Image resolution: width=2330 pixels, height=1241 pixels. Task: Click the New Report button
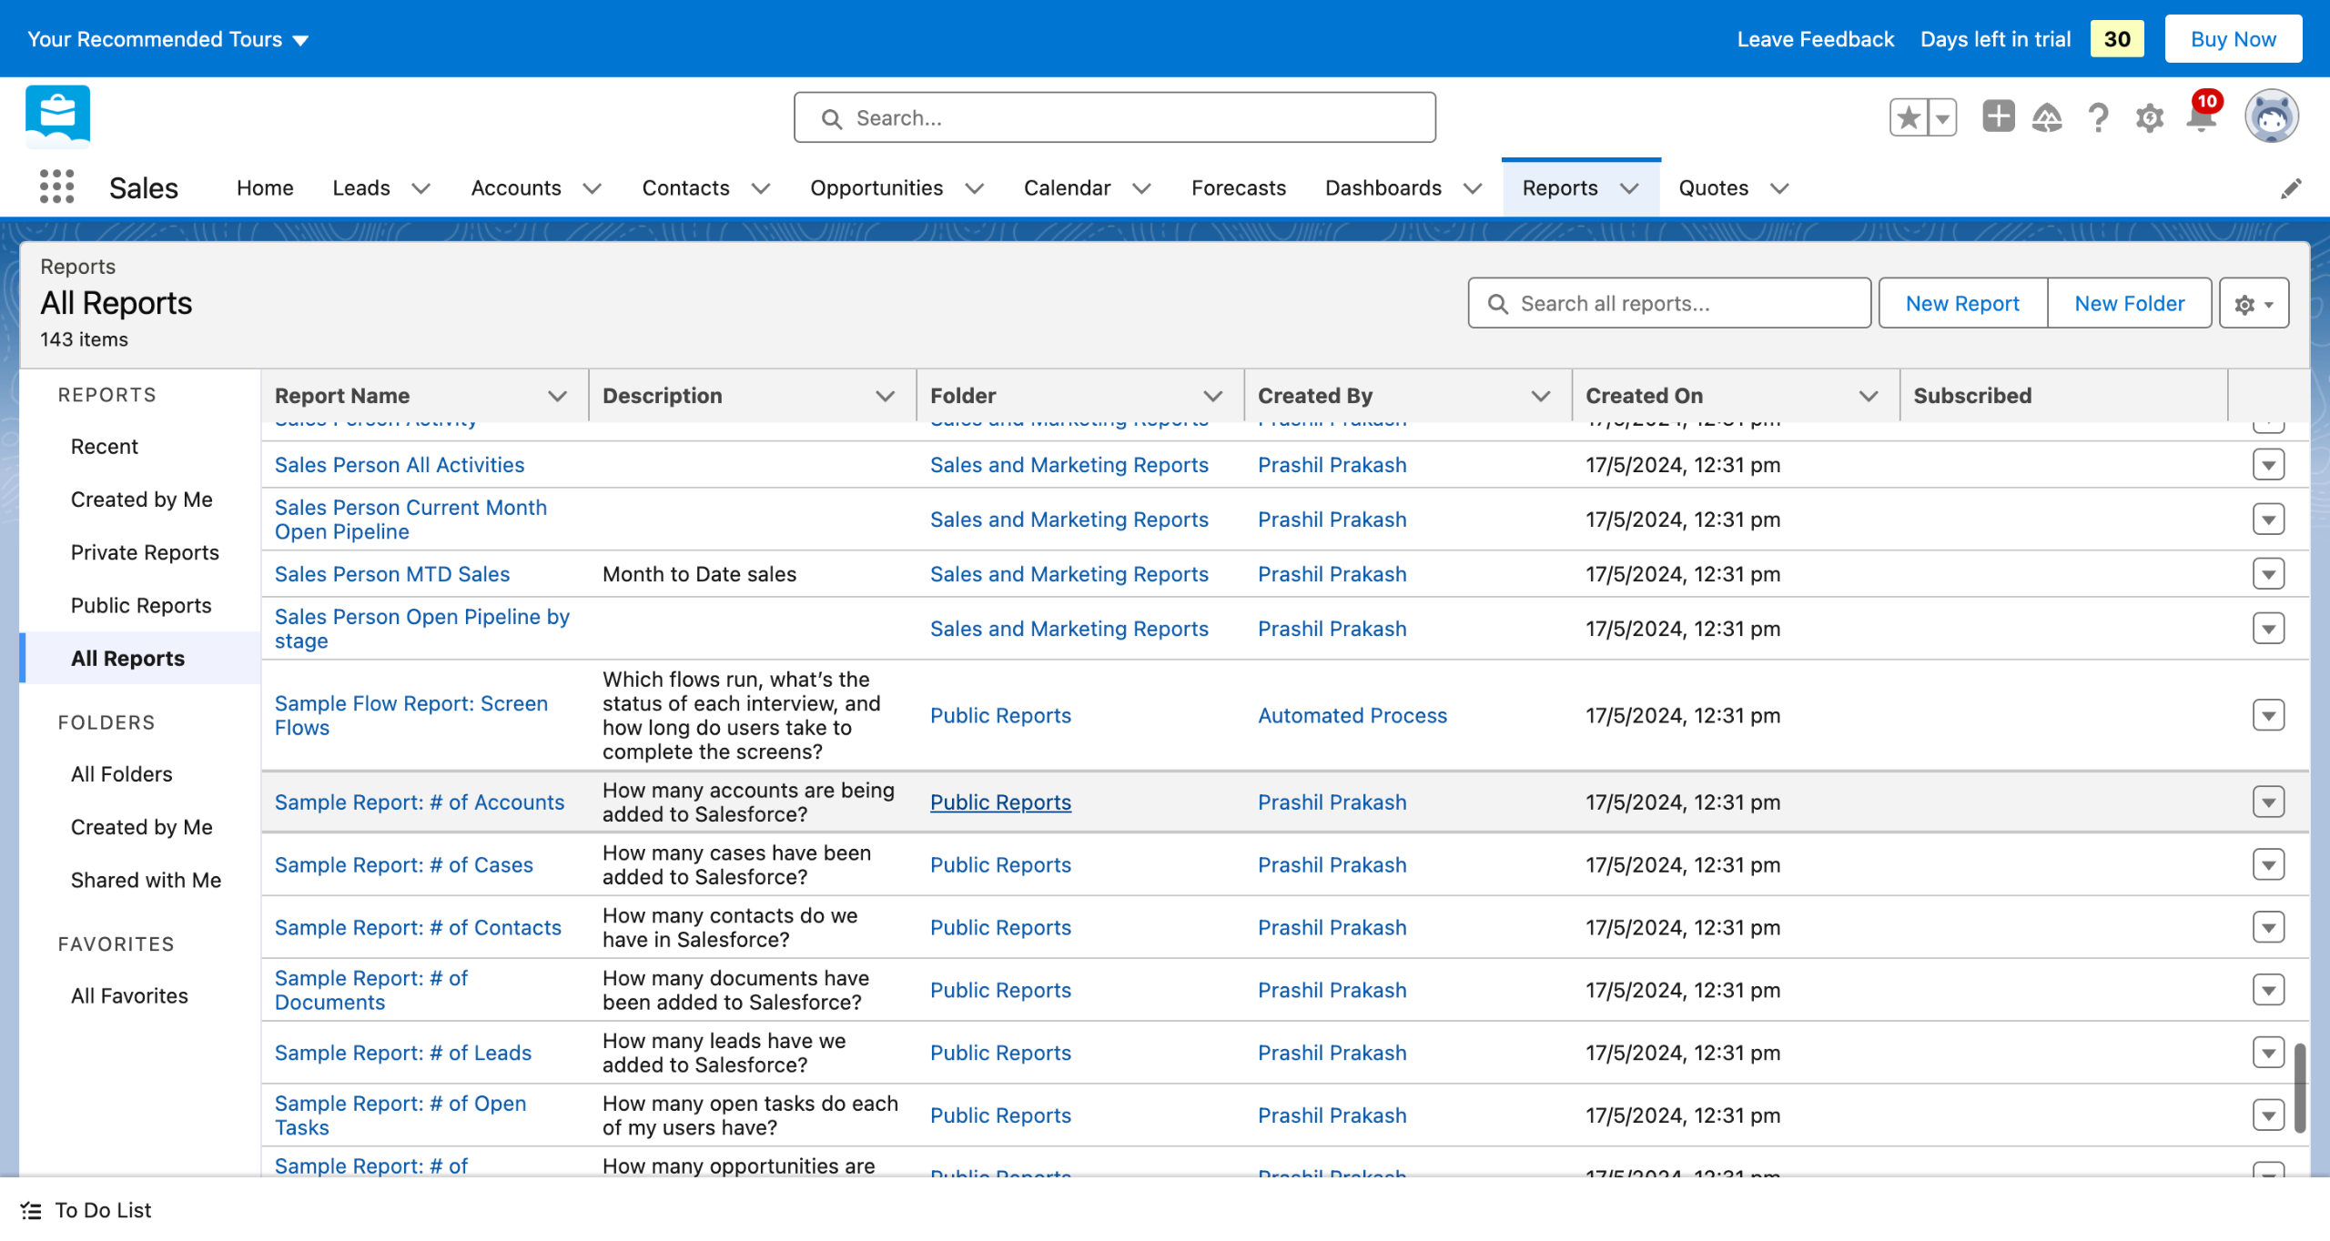pos(1962,303)
